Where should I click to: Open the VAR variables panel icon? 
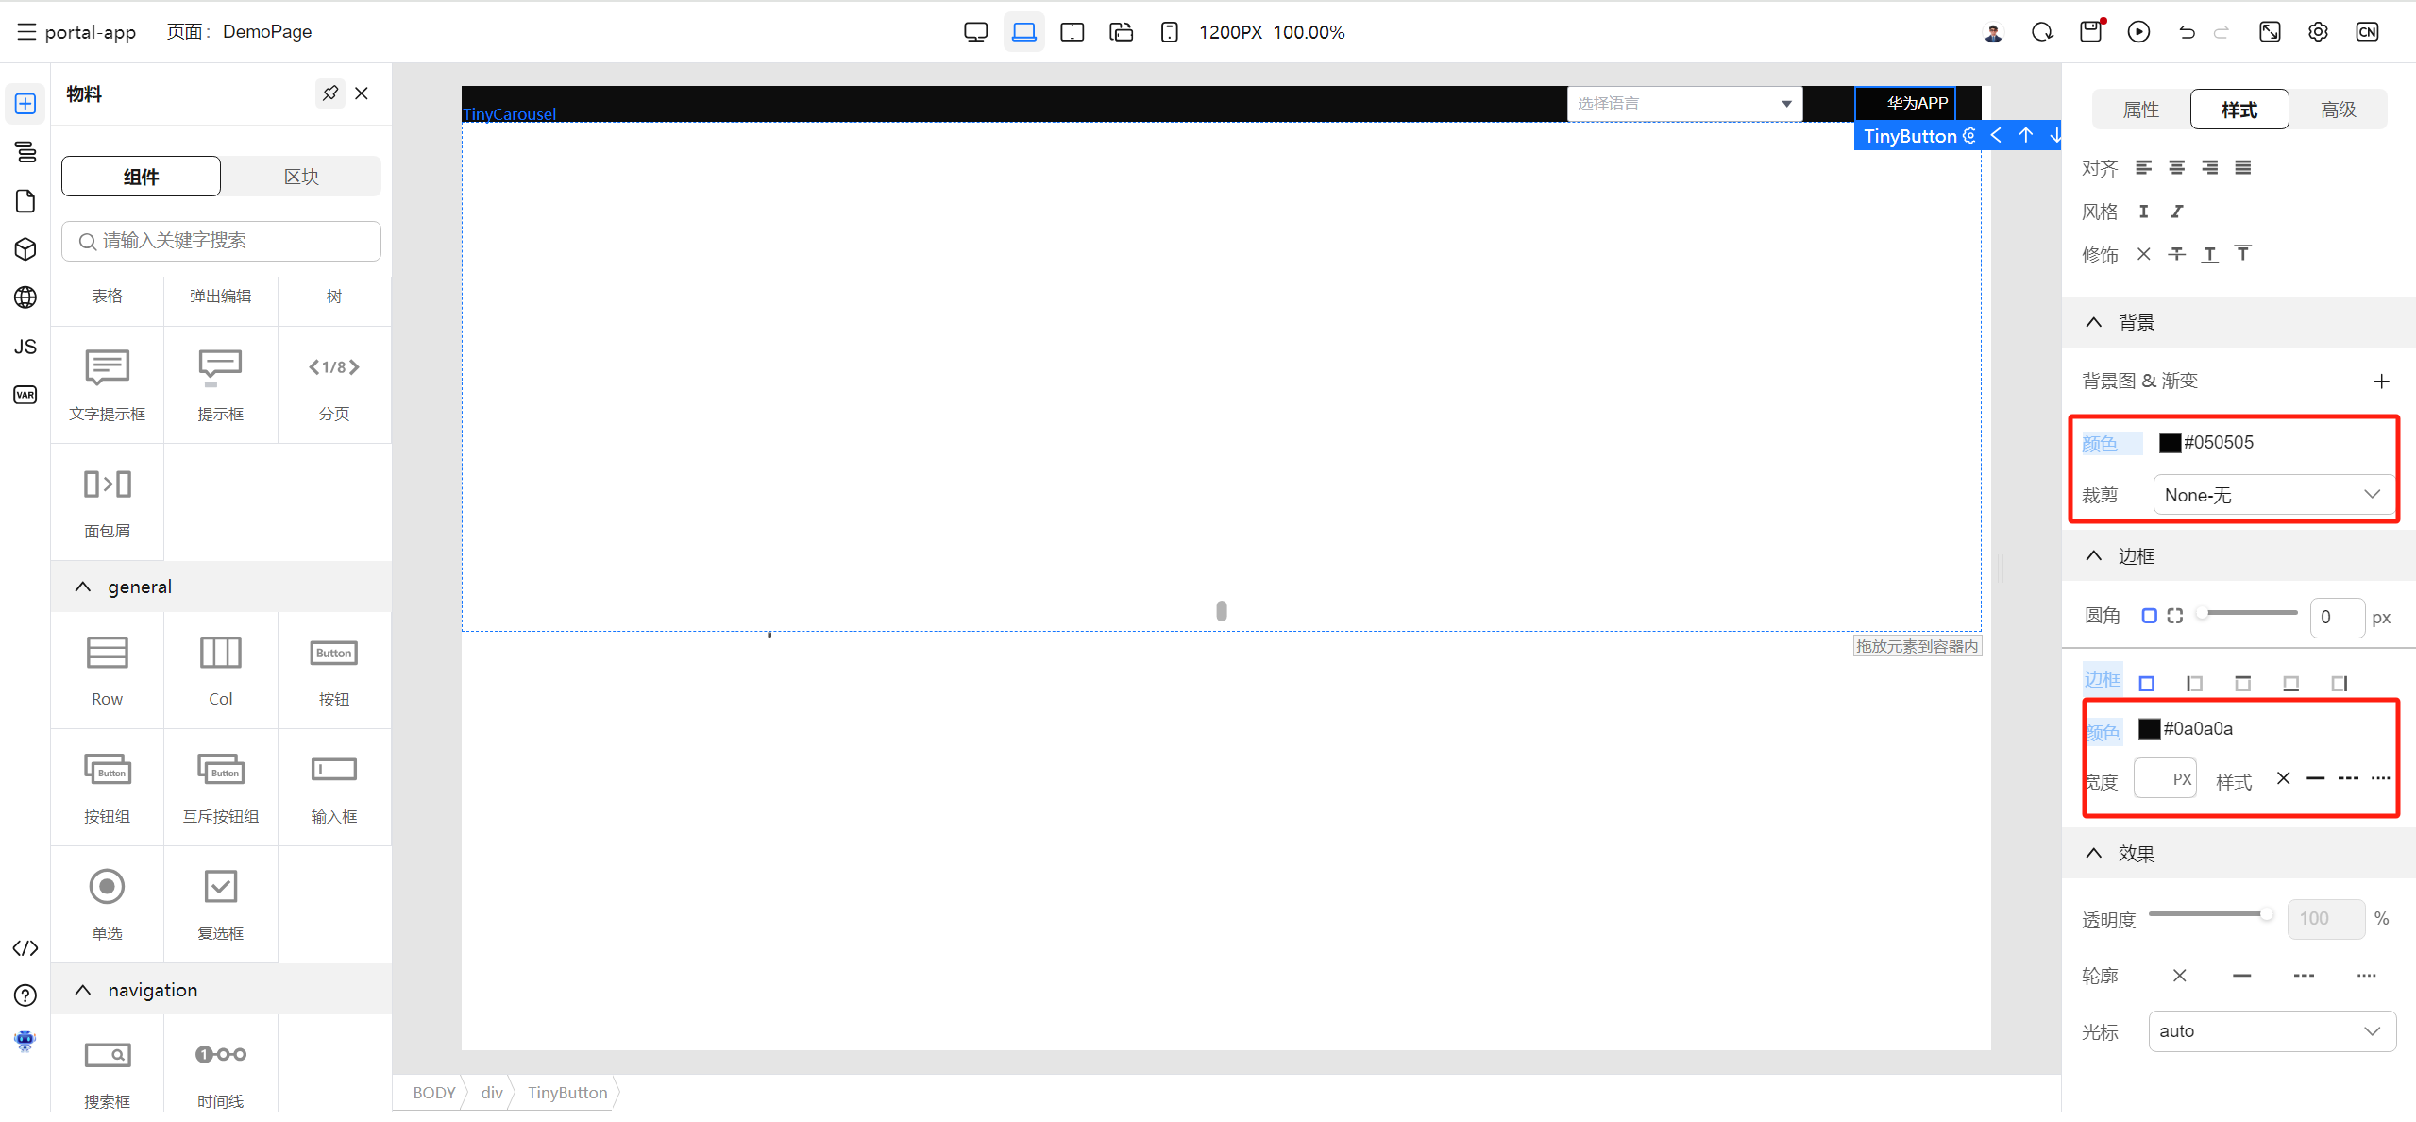pyautogui.click(x=25, y=395)
